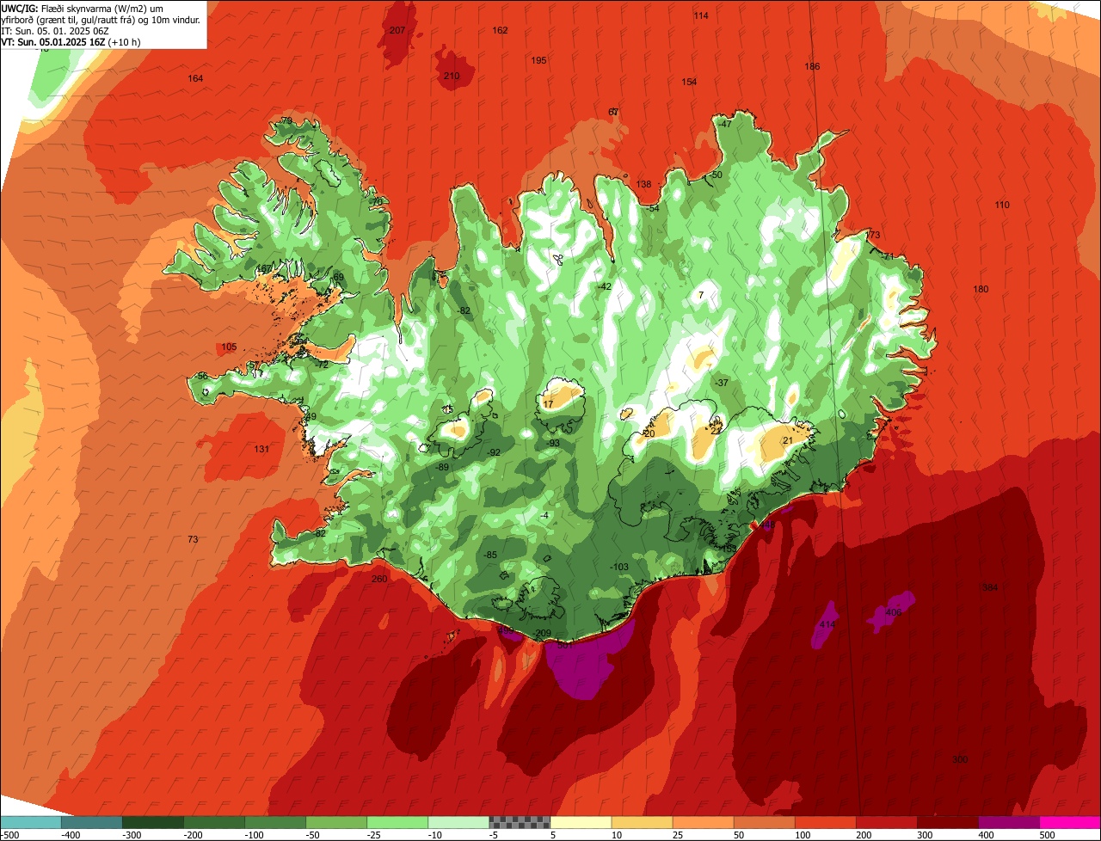Click the map value 406

[894, 612]
